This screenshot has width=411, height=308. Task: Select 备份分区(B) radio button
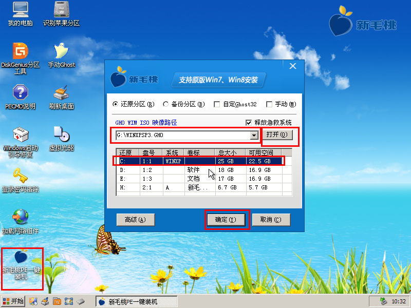click(183, 104)
